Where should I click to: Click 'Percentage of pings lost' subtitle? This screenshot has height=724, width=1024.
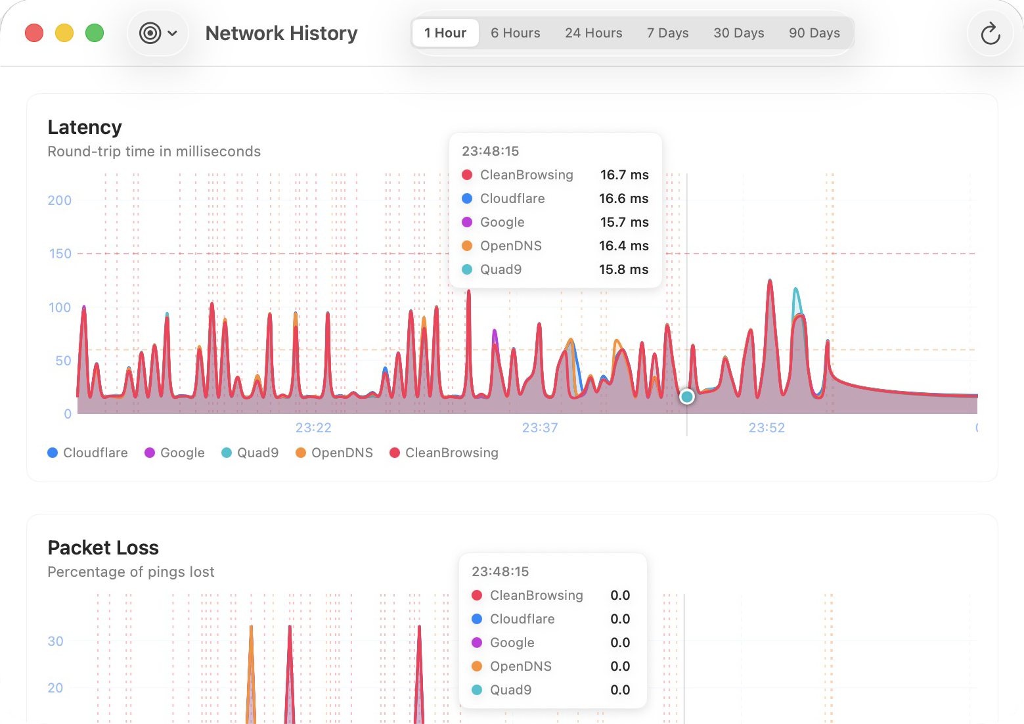pyautogui.click(x=131, y=572)
